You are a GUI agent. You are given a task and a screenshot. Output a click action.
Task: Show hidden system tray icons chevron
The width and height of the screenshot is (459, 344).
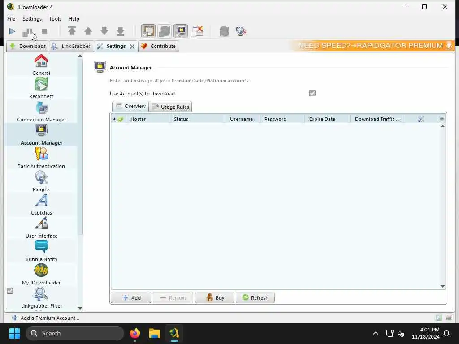point(376,333)
